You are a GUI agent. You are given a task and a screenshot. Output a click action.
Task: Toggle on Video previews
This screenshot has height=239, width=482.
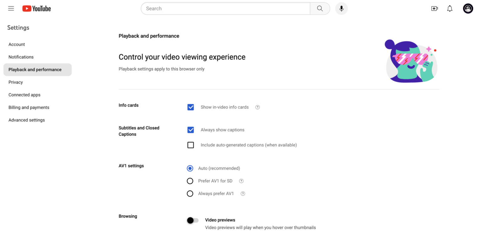pos(193,220)
